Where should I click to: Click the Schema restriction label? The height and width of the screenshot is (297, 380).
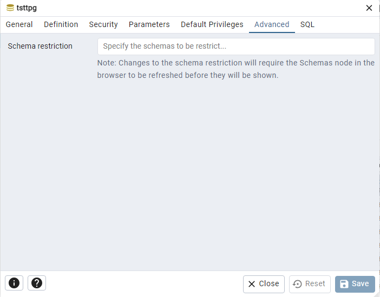click(40, 46)
